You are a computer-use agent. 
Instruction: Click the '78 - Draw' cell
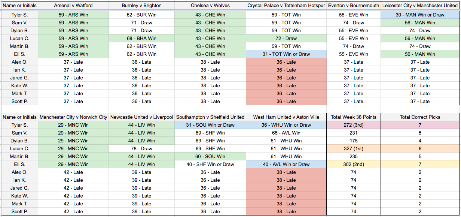coord(141,148)
